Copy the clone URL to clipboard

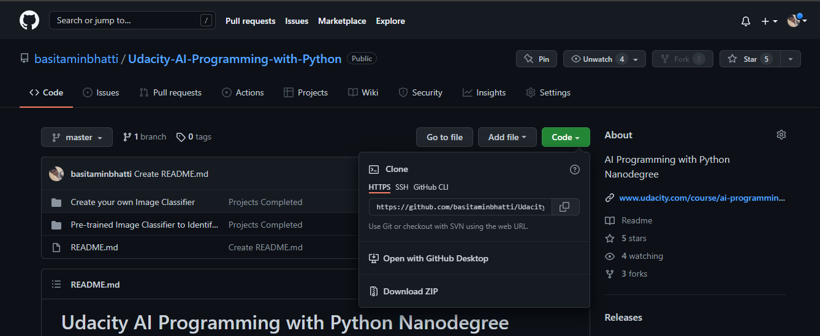point(565,207)
